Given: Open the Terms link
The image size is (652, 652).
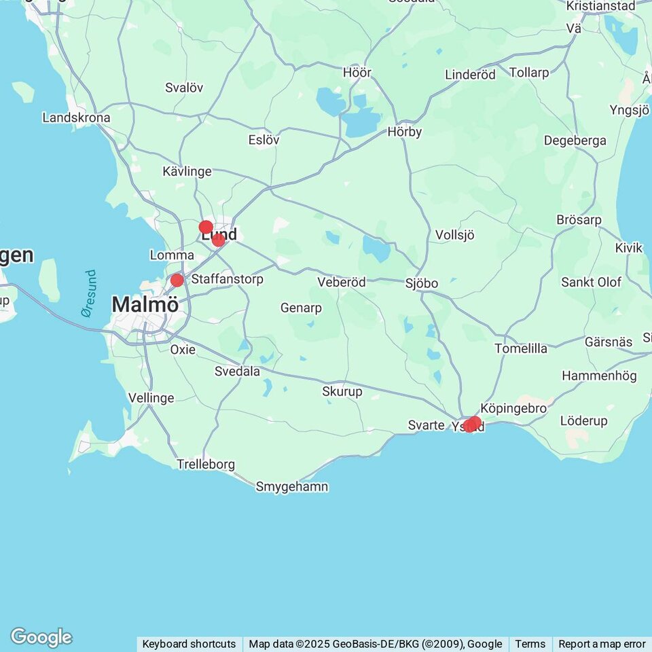Looking at the screenshot, I should (x=530, y=644).
